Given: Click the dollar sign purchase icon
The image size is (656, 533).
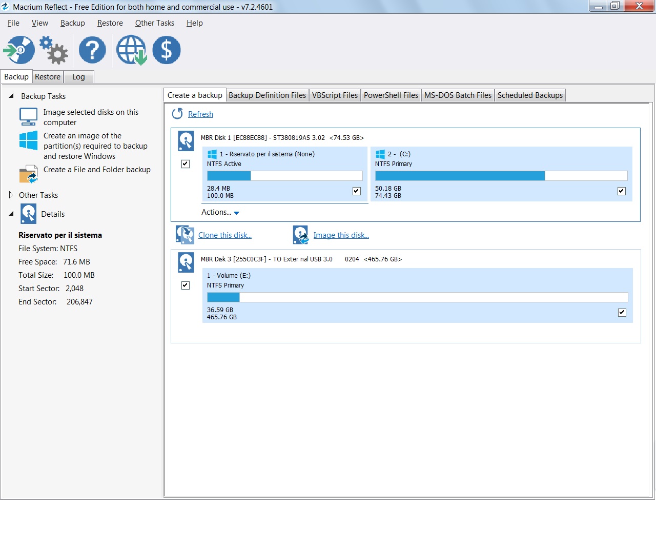Looking at the screenshot, I should (167, 50).
